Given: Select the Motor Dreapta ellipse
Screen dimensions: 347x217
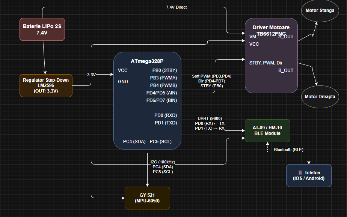Looking at the screenshot, I should click(320, 97).
